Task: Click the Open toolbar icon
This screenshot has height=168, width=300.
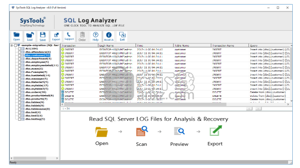Action: click(x=17, y=36)
